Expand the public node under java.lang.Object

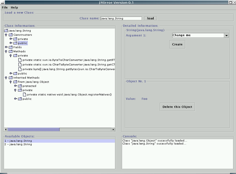[16, 99]
